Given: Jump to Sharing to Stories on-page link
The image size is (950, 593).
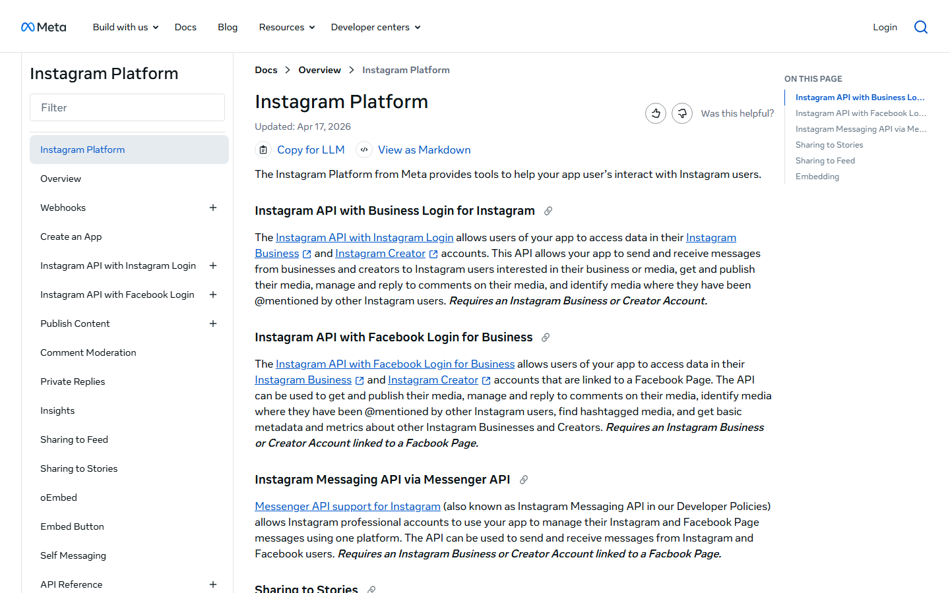Looking at the screenshot, I should pyautogui.click(x=829, y=145).
